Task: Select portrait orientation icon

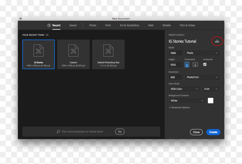Action: click(x=187, y=64)
